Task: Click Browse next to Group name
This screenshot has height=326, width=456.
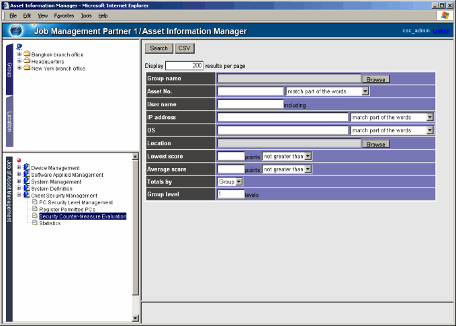Action: [x=375, y=79]
